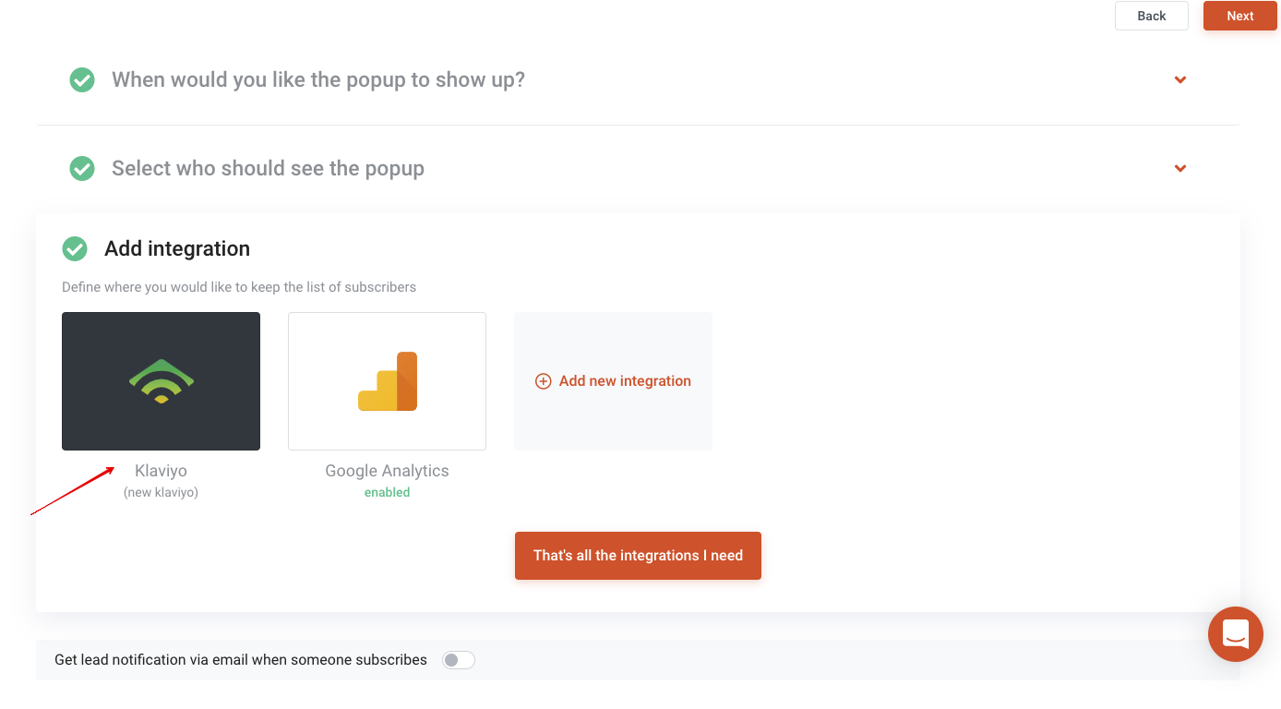Screen dimensions: 1281x709
Task: Select the Klaviyo integration card
Action: (x=162, y=381)
